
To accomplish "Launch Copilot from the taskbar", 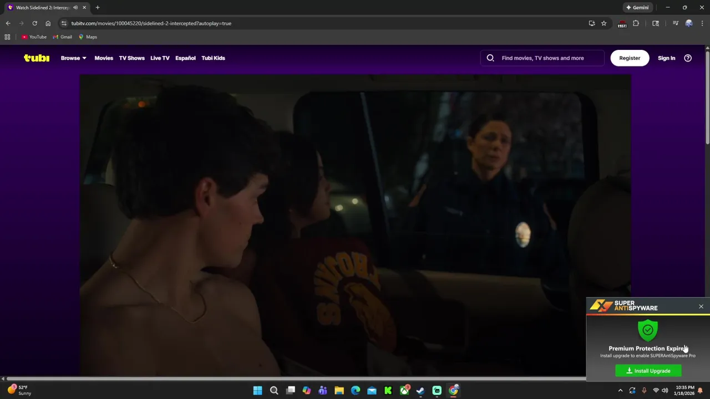I will (x=306, y=391).
